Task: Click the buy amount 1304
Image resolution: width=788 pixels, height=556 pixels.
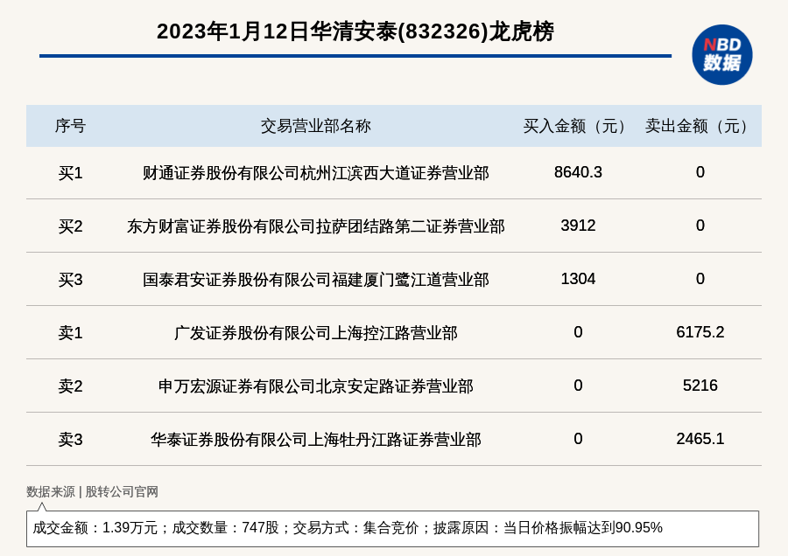Action: (578, 279)
